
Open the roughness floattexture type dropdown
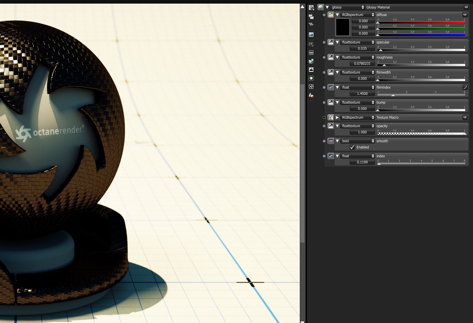[x=358, y=57]
